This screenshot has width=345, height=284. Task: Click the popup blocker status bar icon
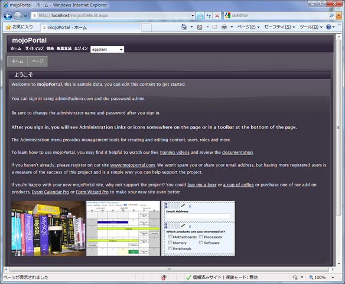[164, 277]
